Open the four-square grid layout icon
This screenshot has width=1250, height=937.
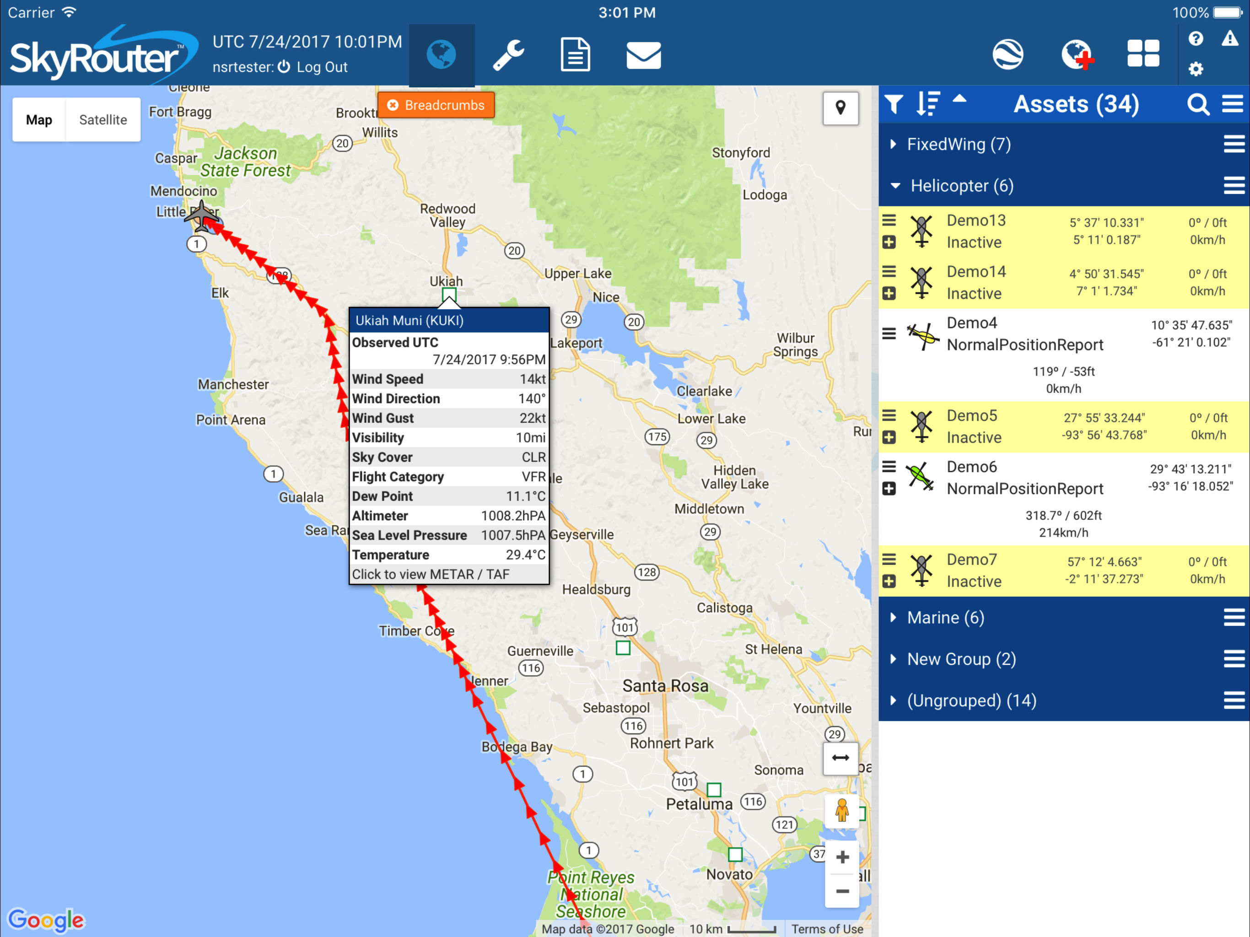[1143, 54]
